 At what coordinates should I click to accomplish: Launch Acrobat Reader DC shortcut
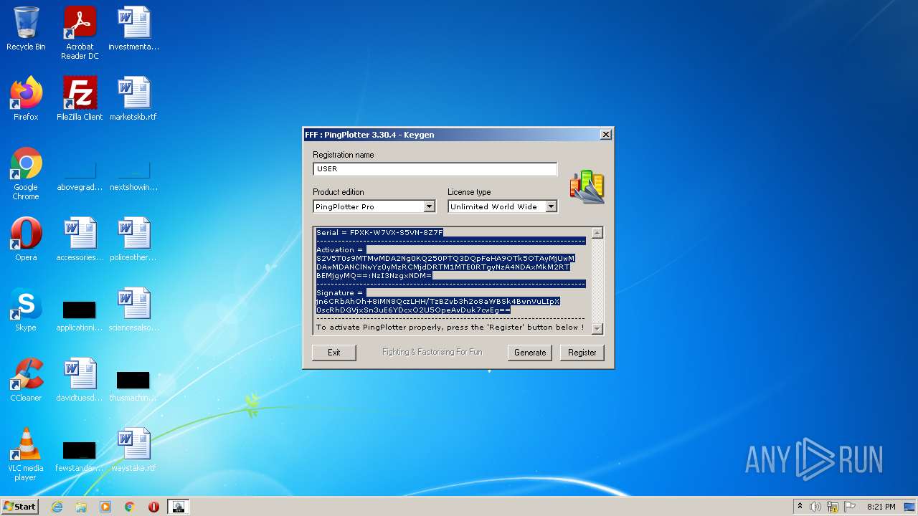coord(80,33)
